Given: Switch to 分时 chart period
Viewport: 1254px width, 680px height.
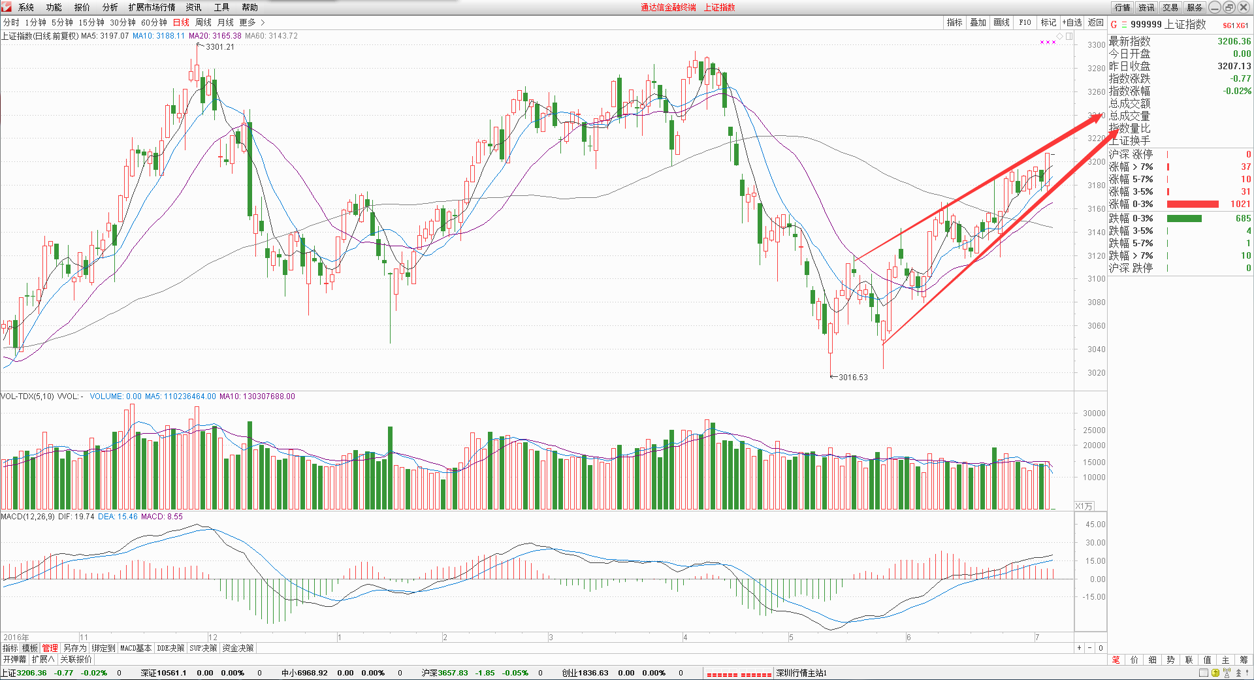Looking at the screenshot, I should 11,22.
